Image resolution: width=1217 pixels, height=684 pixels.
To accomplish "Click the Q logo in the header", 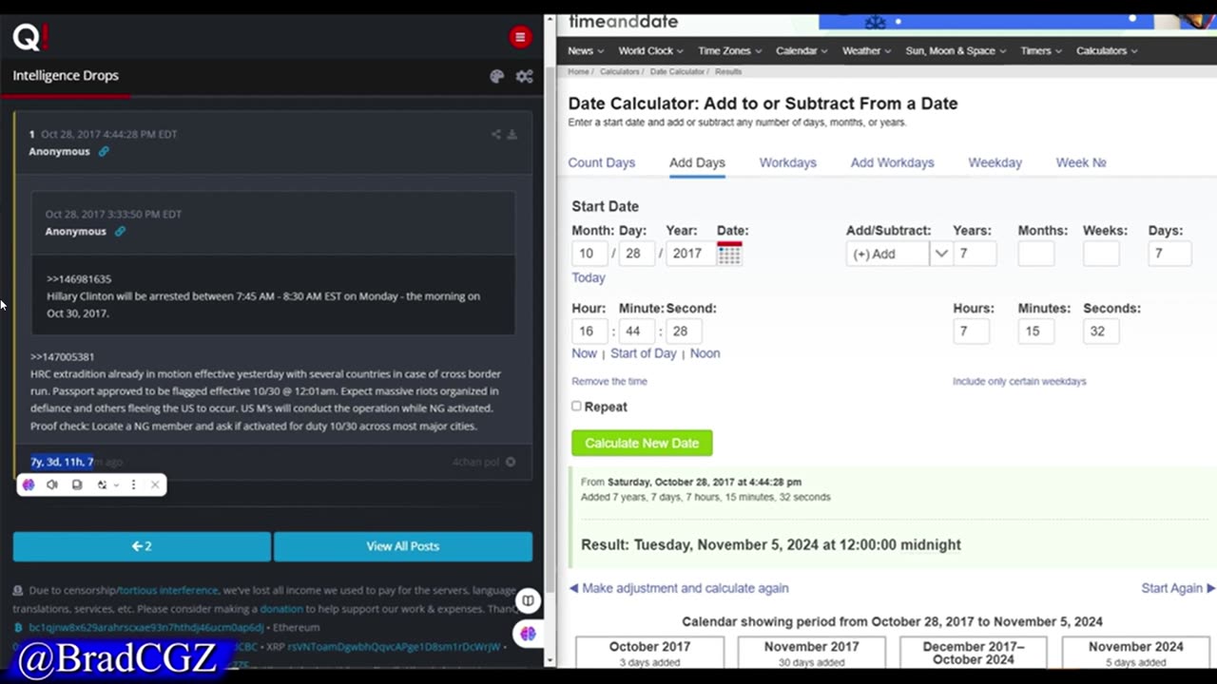I will 29,37.
